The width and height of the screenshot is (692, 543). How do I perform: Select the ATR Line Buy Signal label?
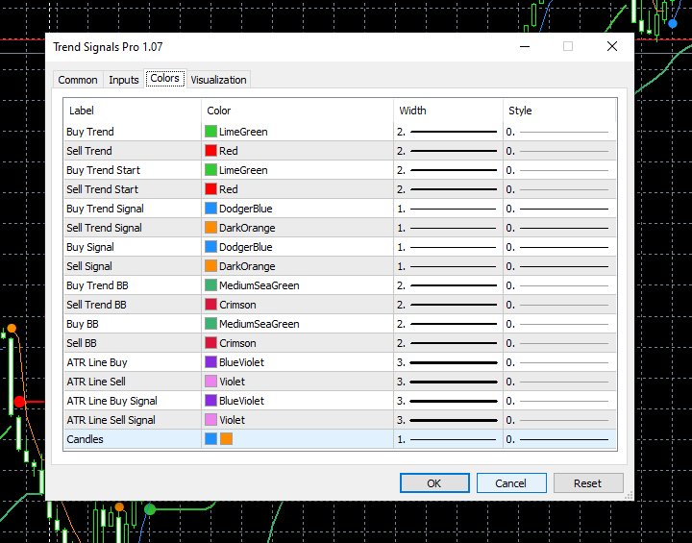tap(112, 401)
